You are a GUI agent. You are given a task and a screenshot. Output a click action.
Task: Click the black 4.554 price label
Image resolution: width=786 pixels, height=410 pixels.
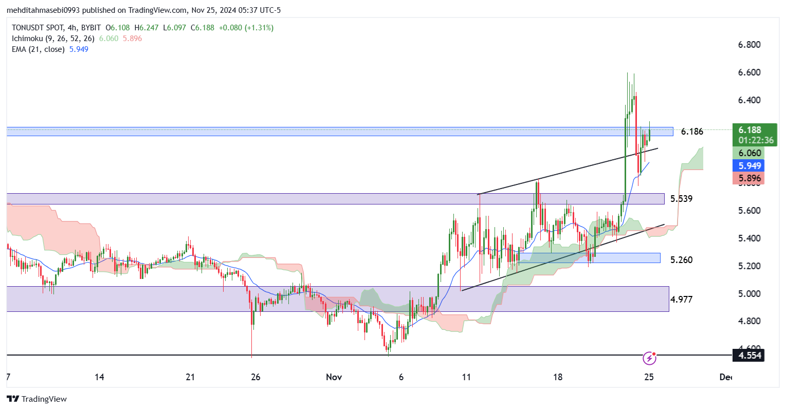[x=750, y=356]
